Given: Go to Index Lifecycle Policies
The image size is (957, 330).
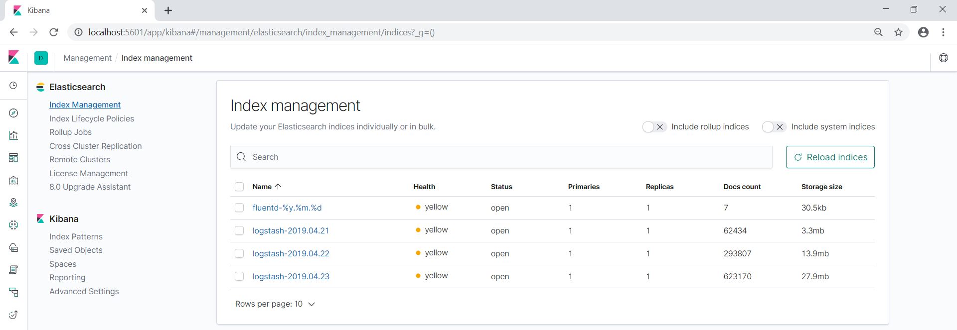Looking at the screenshot, I should (x=92, y=118).
